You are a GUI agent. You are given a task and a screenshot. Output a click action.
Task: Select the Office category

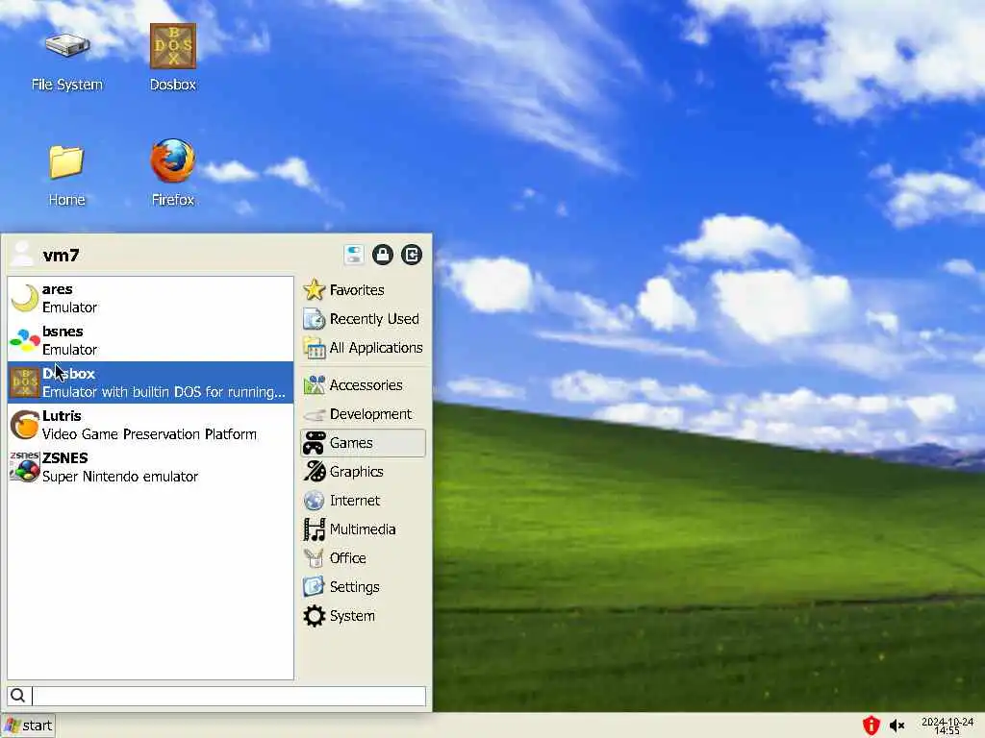(x=363, y=558)
